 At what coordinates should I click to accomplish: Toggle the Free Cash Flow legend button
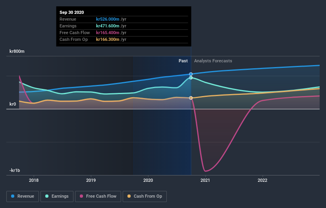(x=98, y=196)
